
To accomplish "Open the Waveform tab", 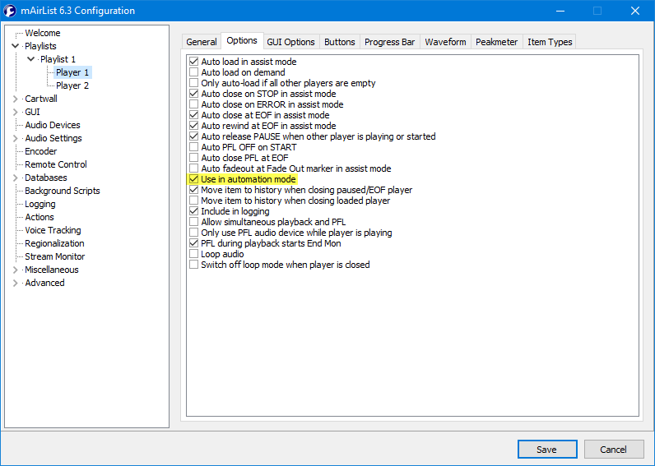I will coord(445,42).
